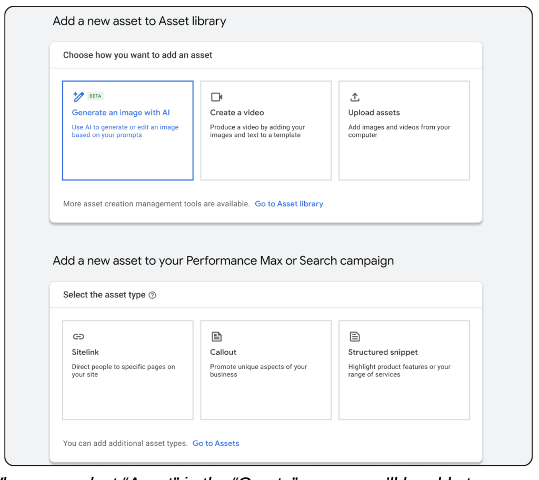Viewport: 539px width, 480px height.
Task: Click the video camera icon
Action: [x=217, y=97]
